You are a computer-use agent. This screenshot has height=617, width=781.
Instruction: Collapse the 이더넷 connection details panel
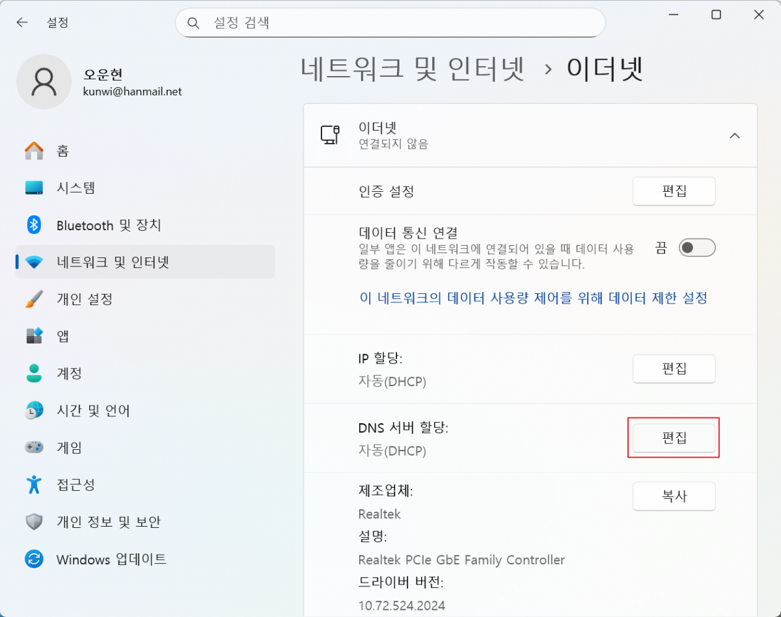click(x=734, y=135)
